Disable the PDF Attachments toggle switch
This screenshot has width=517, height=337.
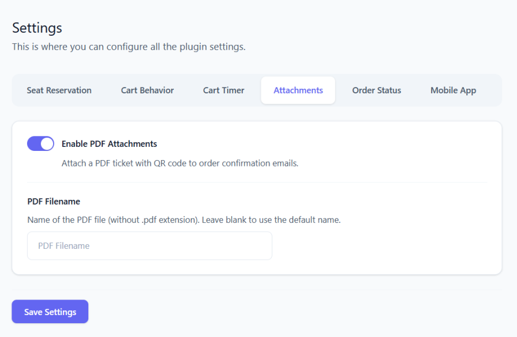40,144
